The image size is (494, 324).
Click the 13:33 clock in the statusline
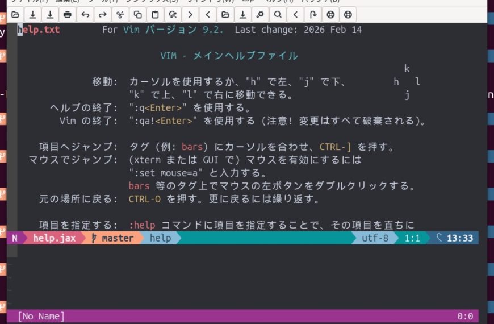coord(460,238)
